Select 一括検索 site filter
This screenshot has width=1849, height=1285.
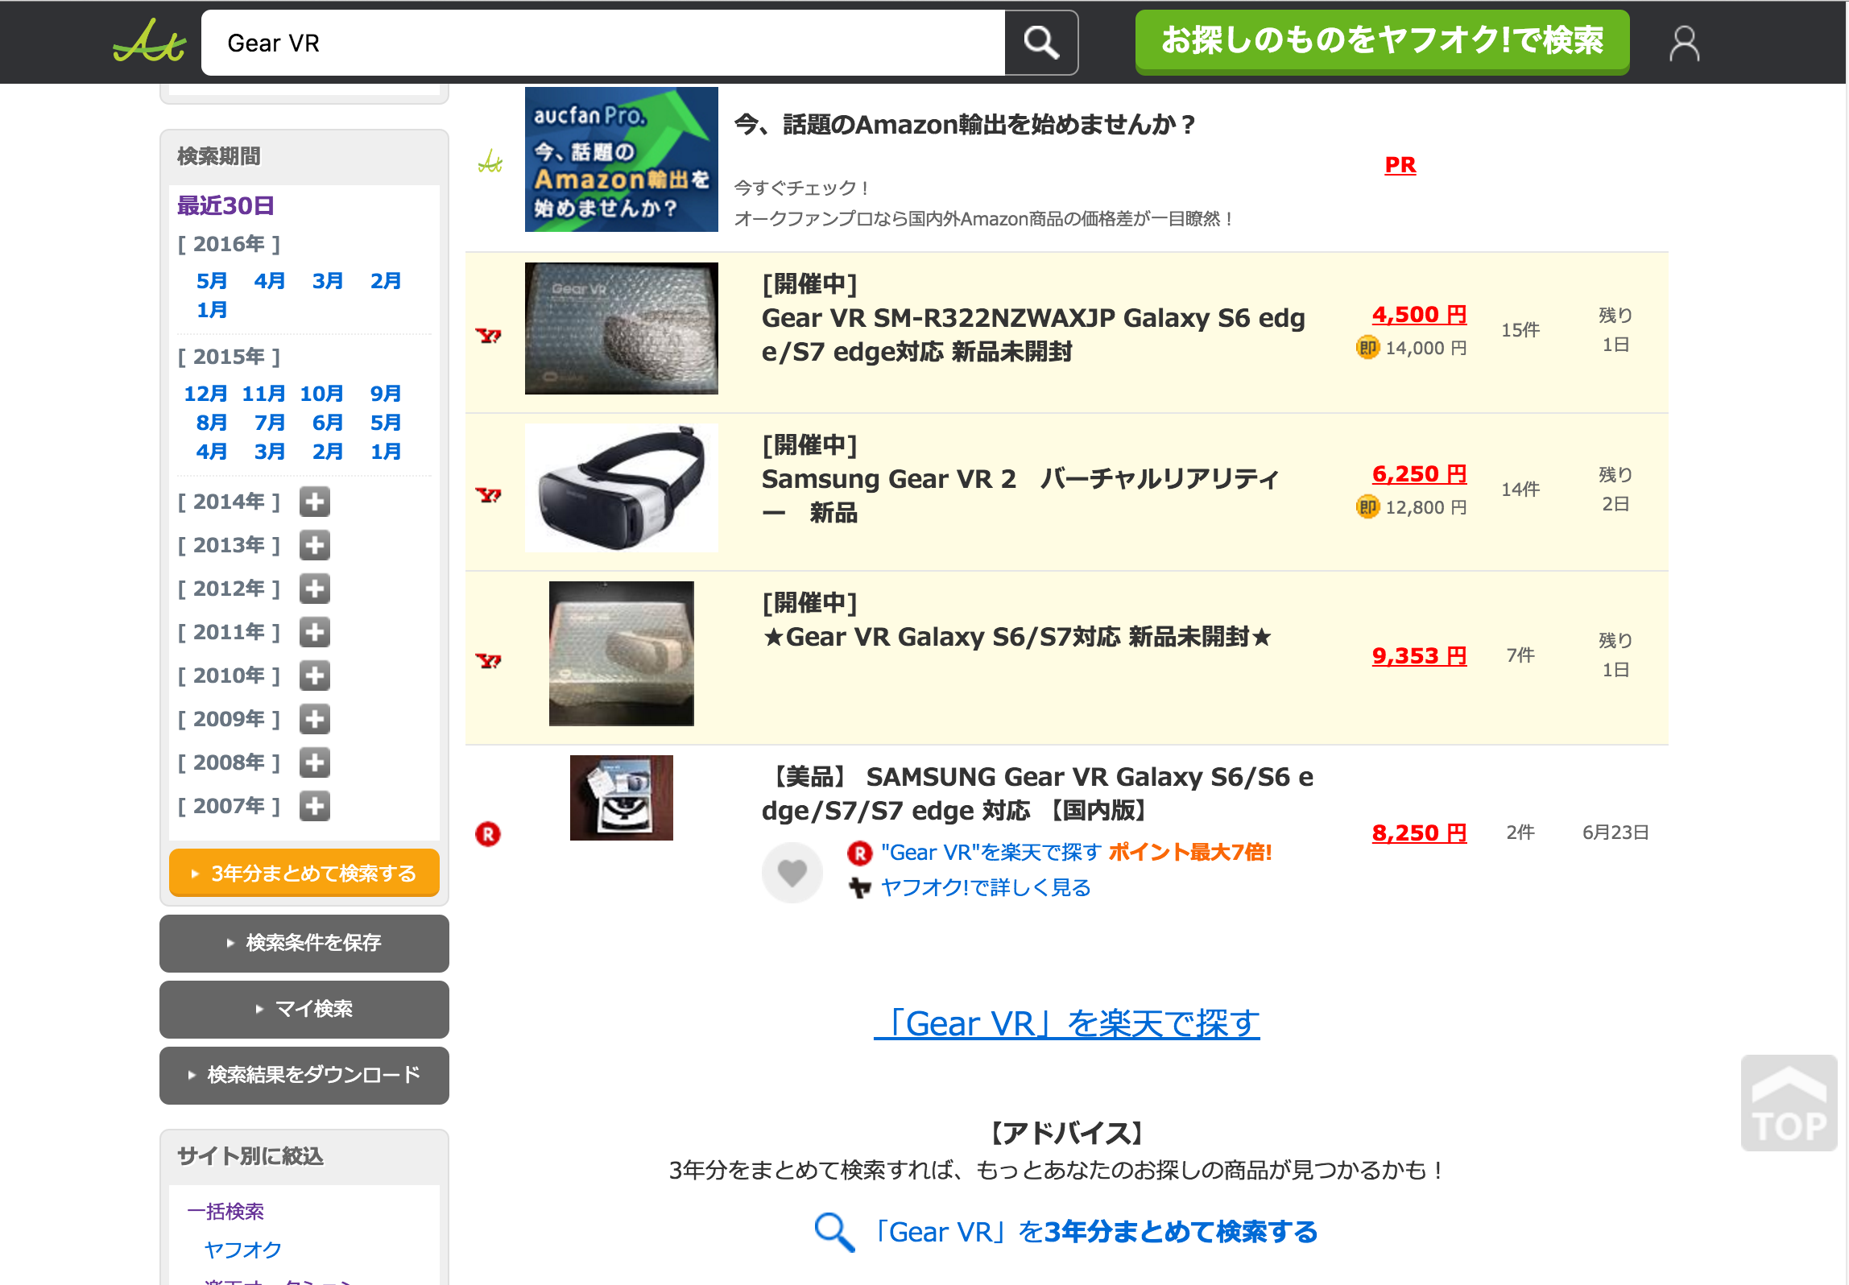pyautogui.click(x=225, y=1212)
